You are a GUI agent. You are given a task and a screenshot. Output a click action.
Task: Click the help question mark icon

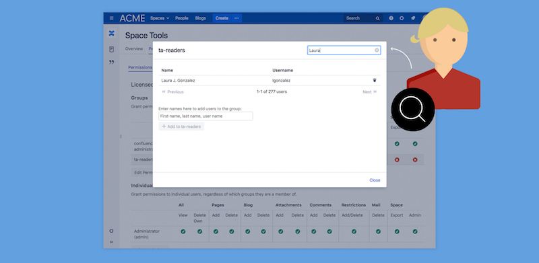point(391,18)
